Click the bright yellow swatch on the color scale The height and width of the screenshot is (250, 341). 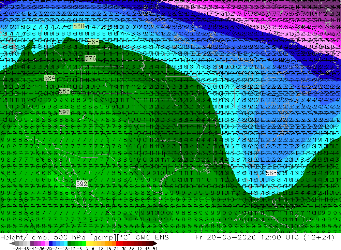click(88, 243)
